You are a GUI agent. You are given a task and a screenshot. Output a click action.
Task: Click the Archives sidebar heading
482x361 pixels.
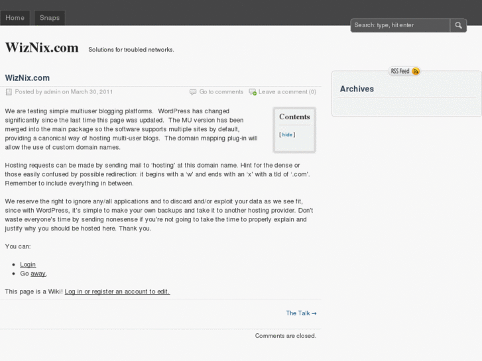357,89
